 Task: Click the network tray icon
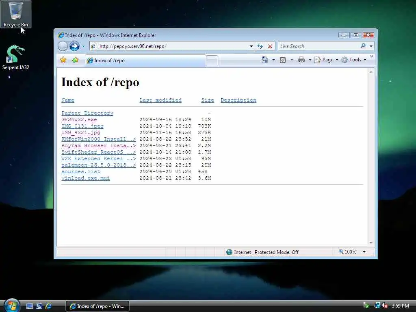point(377,305)
